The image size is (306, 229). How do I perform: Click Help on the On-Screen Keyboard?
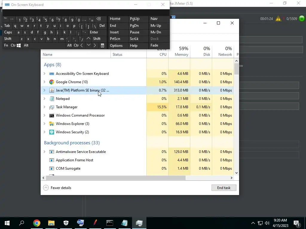point(134,46)
